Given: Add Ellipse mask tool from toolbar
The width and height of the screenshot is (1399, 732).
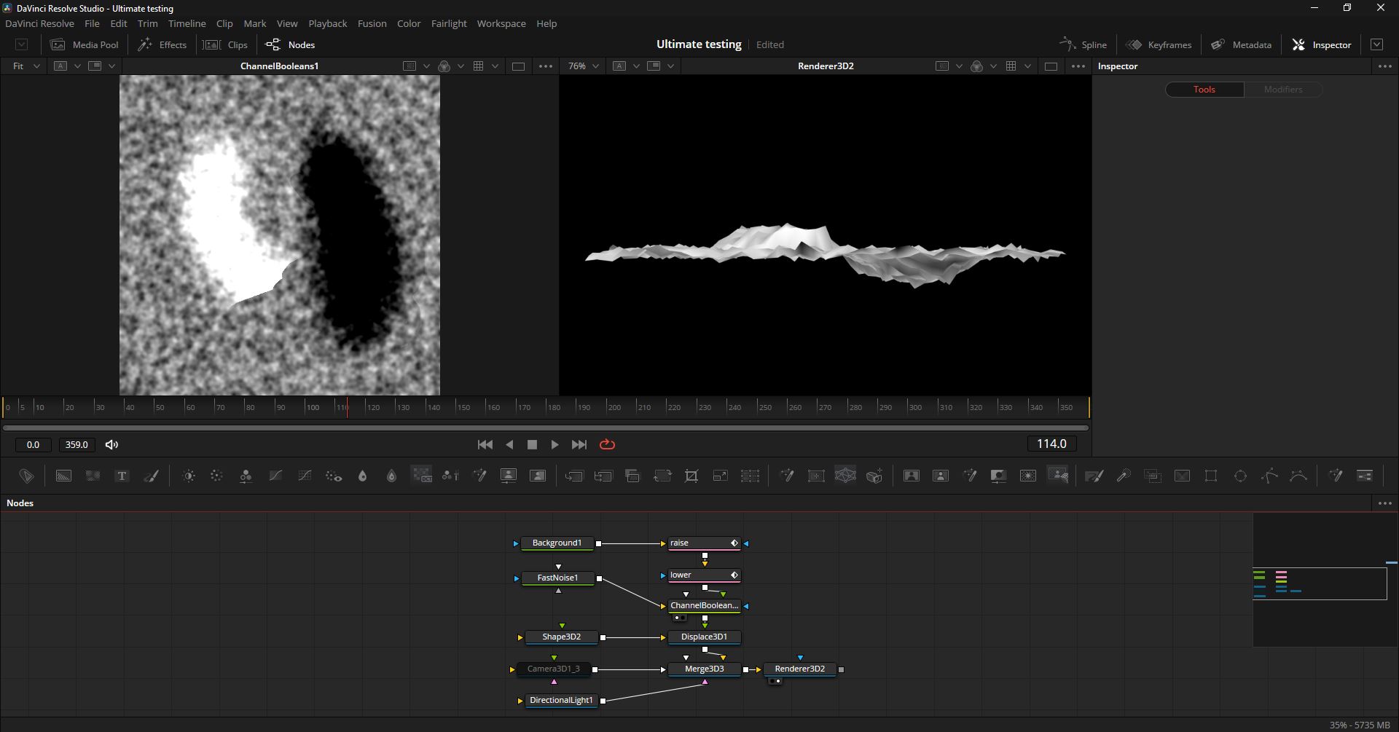Looking at the screenshot, I should pos(1240,476).
